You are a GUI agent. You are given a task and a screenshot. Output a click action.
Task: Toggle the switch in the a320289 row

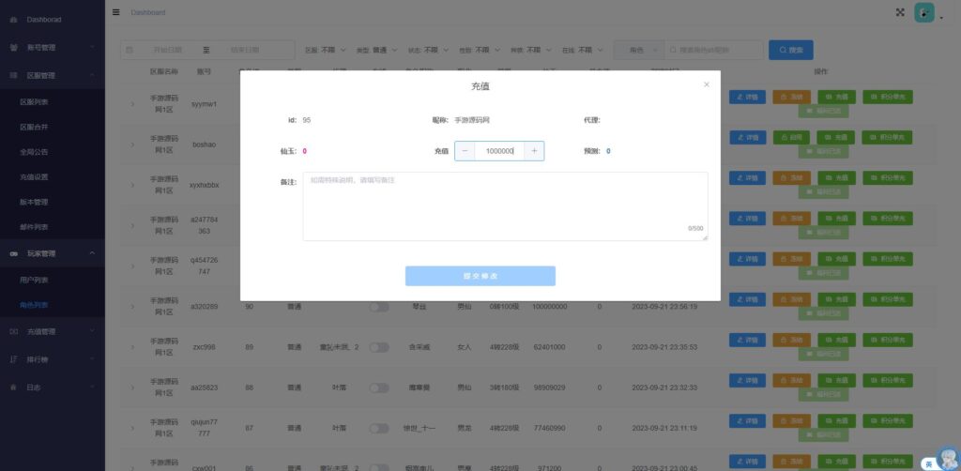tap(379, 307)
